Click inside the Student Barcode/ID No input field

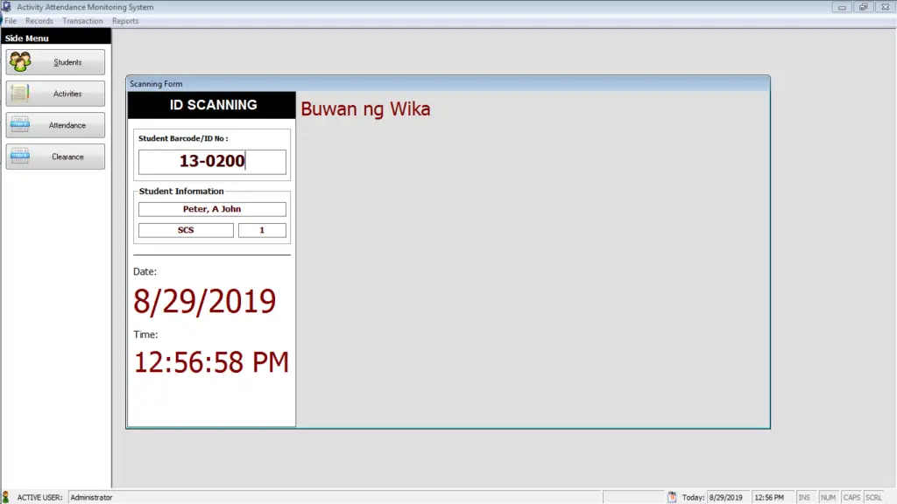[x=211, y=162]
